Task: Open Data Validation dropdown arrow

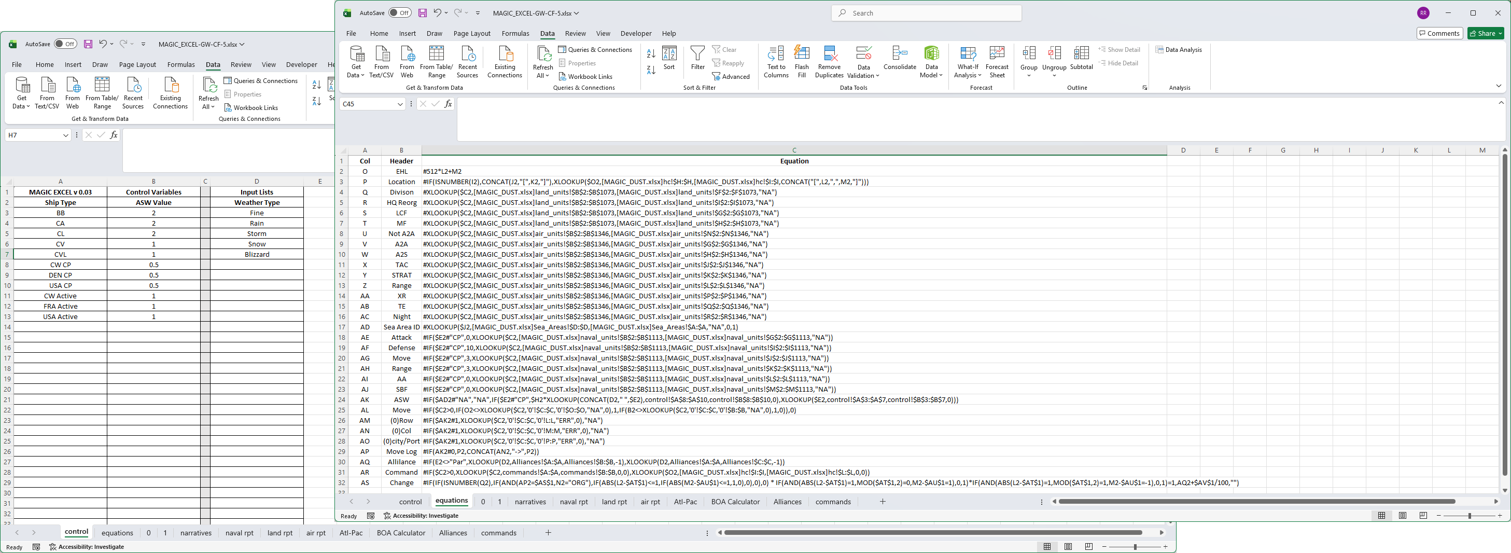Action: click(877, 76)
